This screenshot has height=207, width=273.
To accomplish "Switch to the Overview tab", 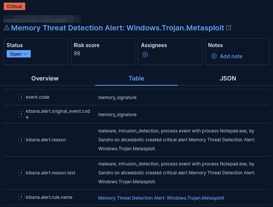I will (x=45, y=79).
